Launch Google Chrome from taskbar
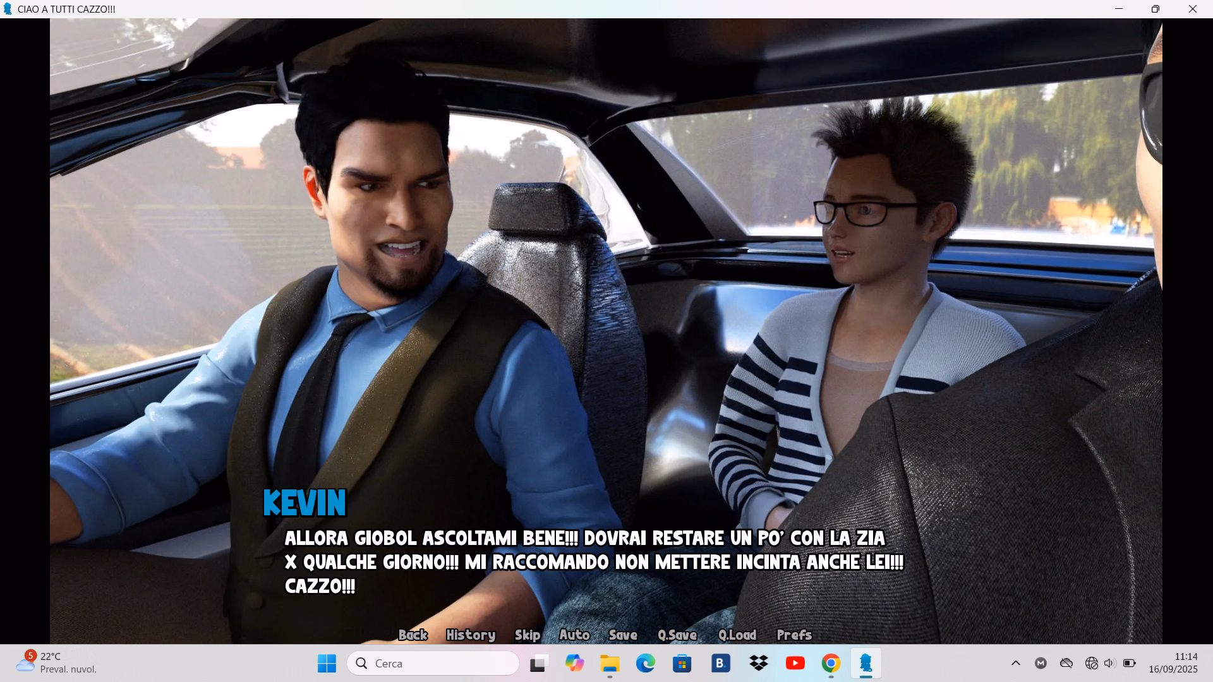This screenshot has height=682, width=1213. [831, 663]
